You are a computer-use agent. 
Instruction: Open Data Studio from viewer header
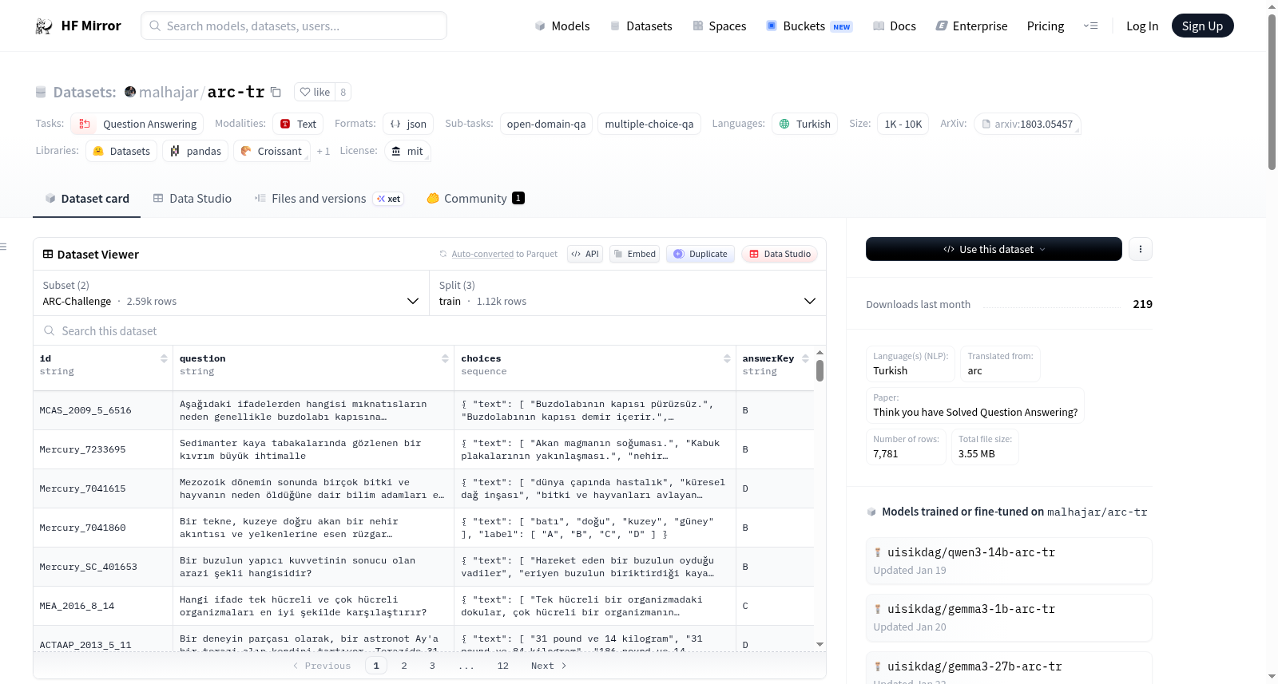(780, 254)
